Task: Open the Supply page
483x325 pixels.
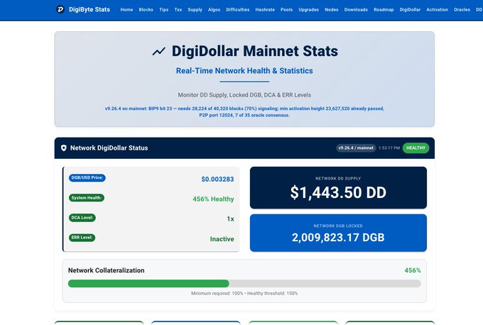Action: click(195, 9)
